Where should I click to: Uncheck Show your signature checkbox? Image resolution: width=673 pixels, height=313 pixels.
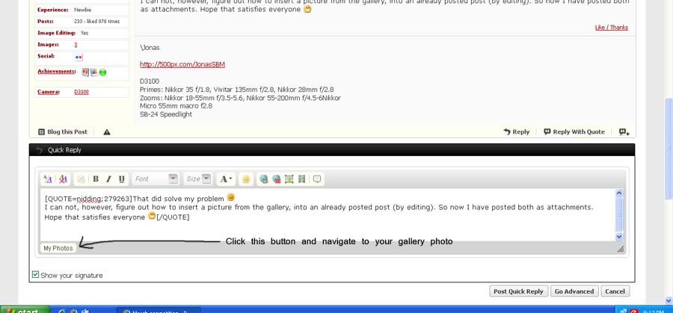point(35,275)
